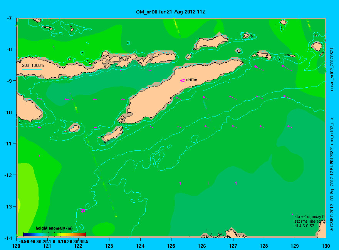Click the latitude axis label '-14'
This screenshot has height=250, width=339.
coord(8,238)
